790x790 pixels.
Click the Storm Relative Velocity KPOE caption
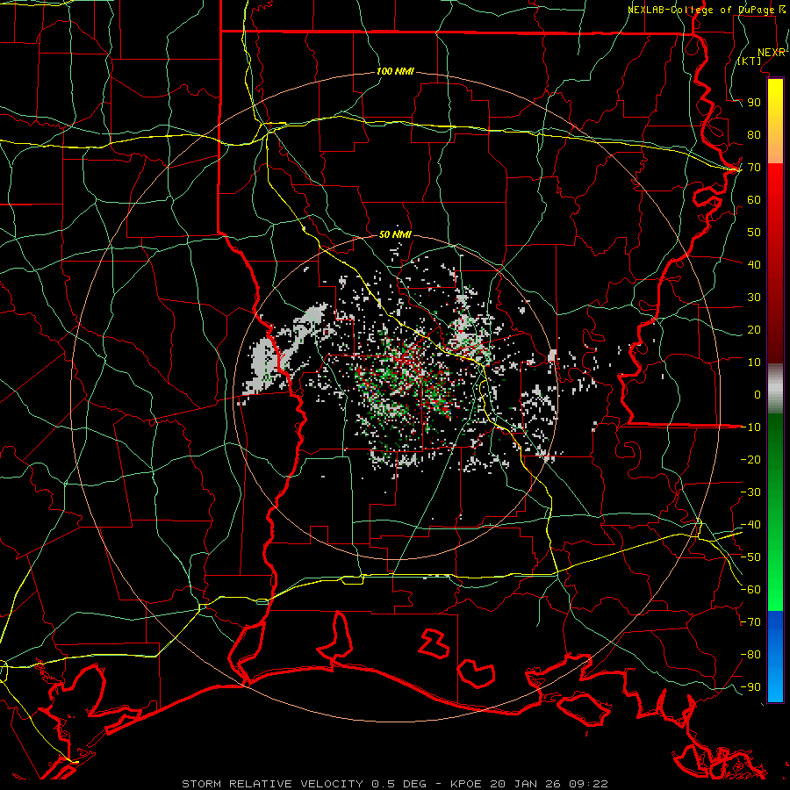(x=395, y=784)
